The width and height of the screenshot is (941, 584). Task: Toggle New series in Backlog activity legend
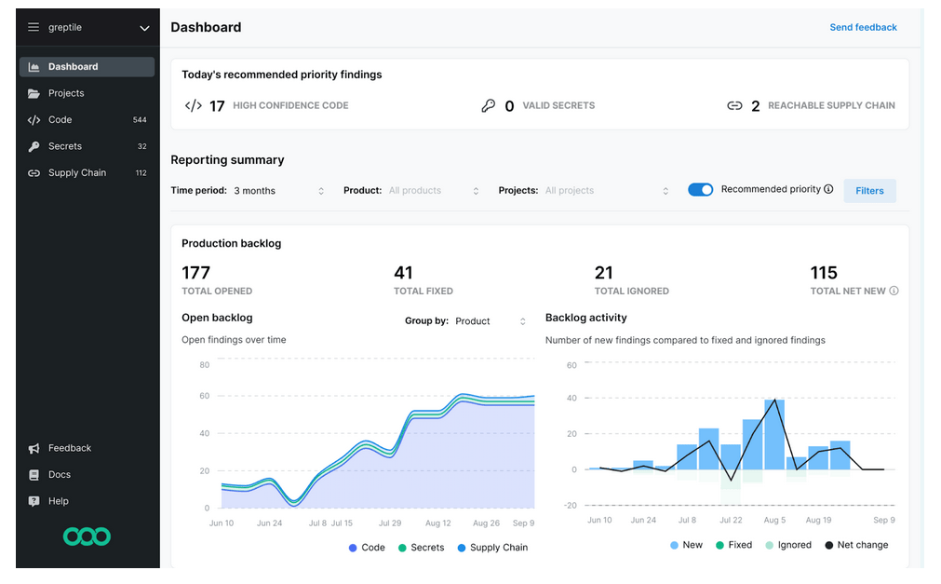click(x=686, y=545)
